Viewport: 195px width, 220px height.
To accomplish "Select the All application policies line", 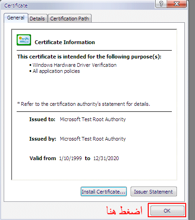I will [x=56, y=71].
